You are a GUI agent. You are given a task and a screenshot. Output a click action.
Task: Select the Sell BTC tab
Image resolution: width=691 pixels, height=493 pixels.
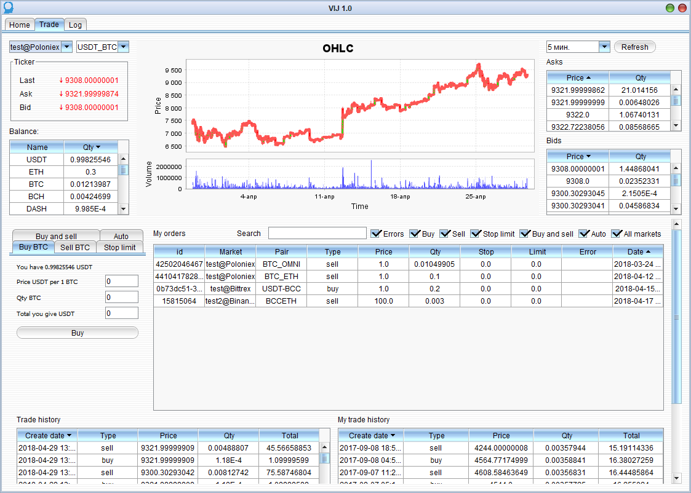click(x=75, y=247)
